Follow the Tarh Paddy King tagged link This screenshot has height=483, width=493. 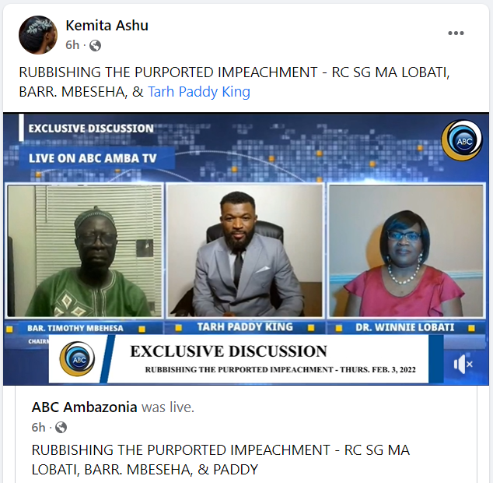[x=199, y=92]
